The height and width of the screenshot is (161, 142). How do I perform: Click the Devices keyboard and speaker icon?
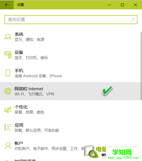click(x=8, y=55)
